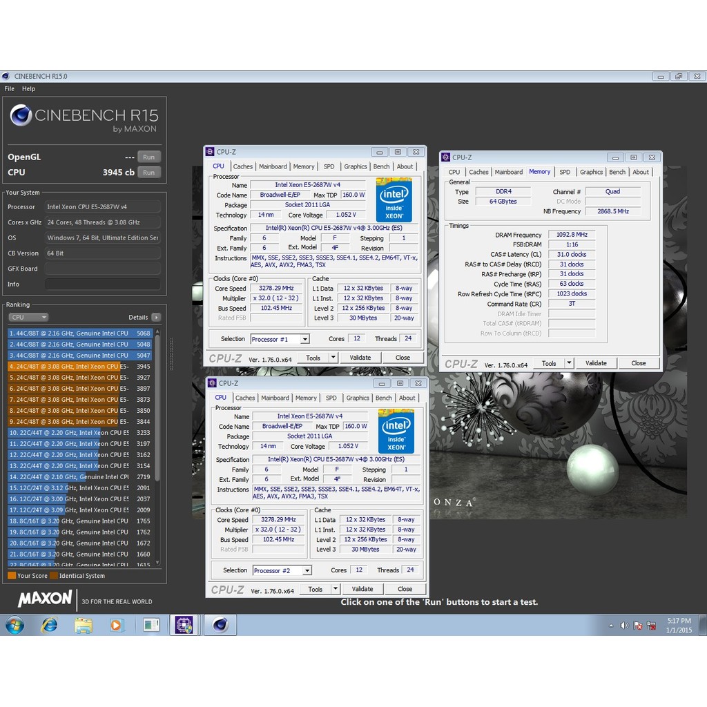Show hidden icons in the system tray

coord(611,625)
